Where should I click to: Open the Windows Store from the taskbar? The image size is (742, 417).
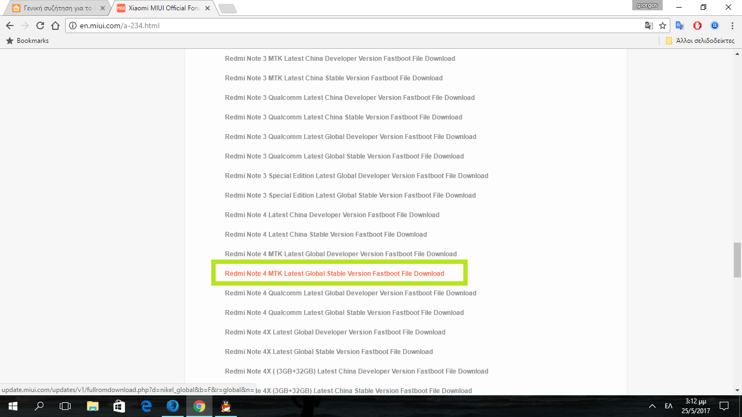click(120, 406)
